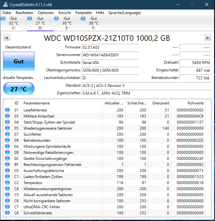This screenshot has width=215, height=221.
Task: Click status icon of Start/Stopp-Zyklen der Spindel
Action: click(7, 122)
